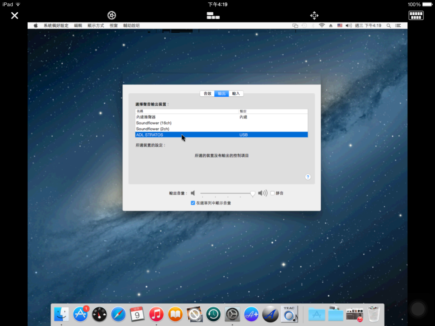
Task: Click the Wi-Fi icon in the menu bar
Action: click(x=322, y=25)
